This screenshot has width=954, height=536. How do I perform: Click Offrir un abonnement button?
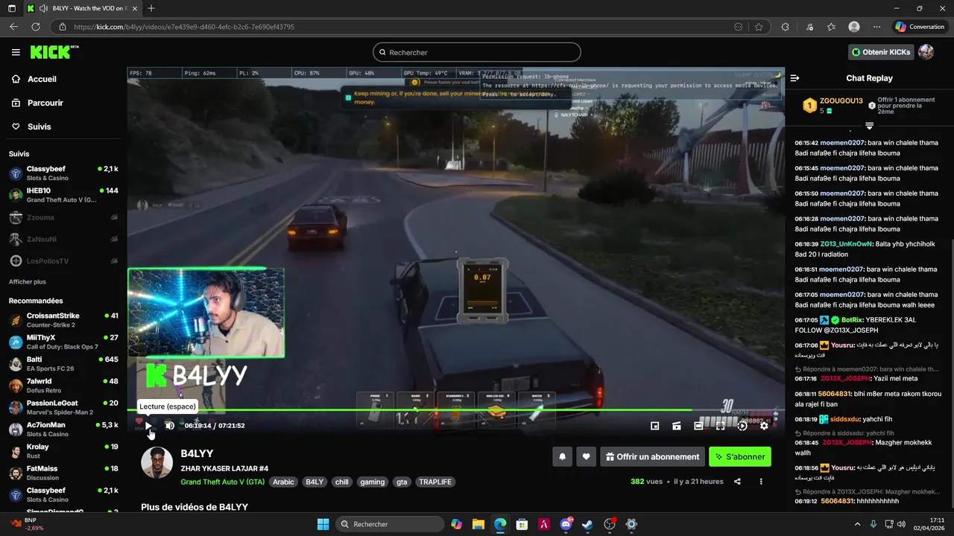pos(652,456)
